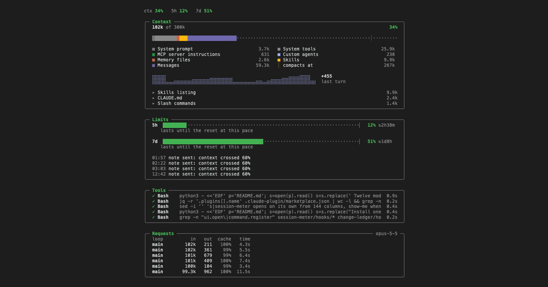Click the 7d reset timer '1d8h'

[385, 141]
